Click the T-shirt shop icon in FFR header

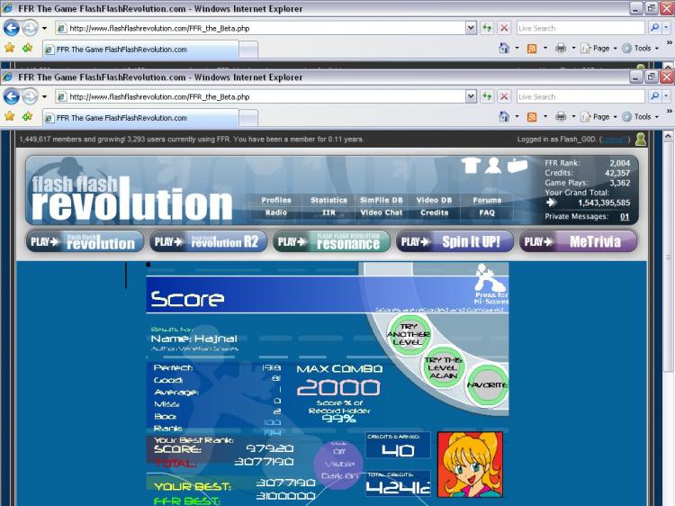point(470,165)
